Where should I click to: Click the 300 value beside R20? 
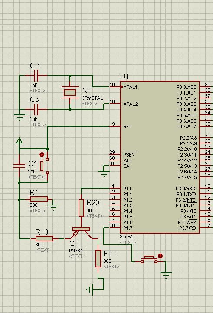point(90,210)
